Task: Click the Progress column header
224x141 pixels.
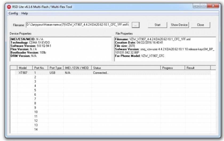Action: (173, 68)
